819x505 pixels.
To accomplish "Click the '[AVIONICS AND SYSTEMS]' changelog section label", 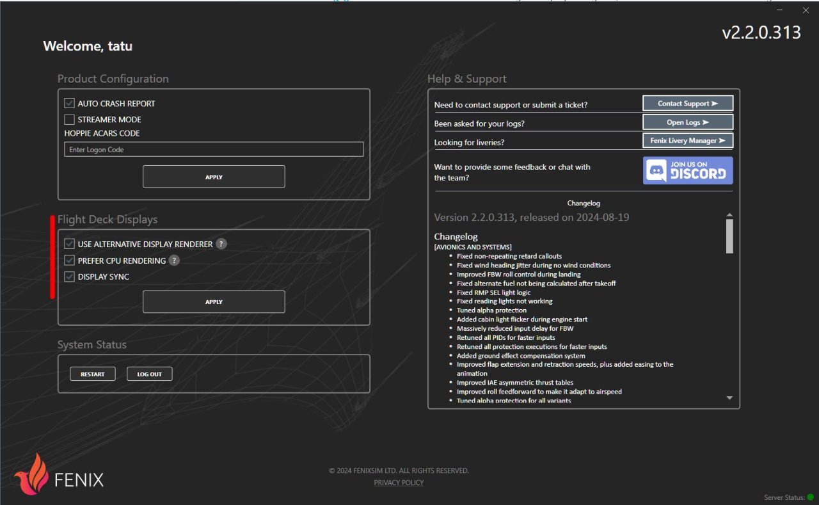I will [x=473, y=247].
